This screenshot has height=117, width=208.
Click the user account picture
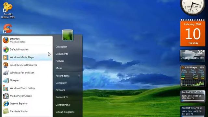point(68,35)
